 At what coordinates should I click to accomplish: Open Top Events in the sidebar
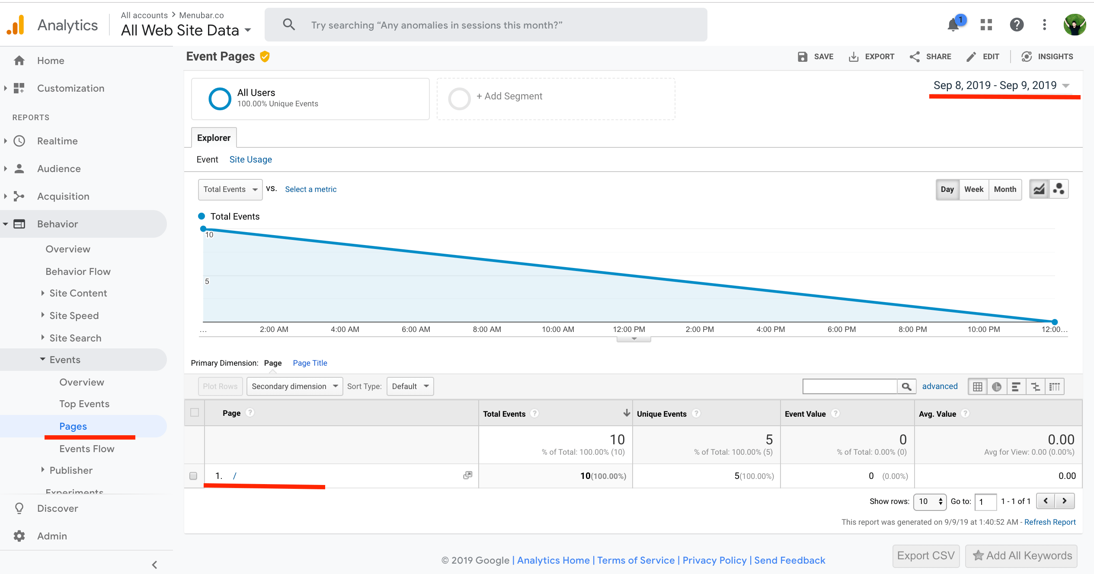pos(84,404)
